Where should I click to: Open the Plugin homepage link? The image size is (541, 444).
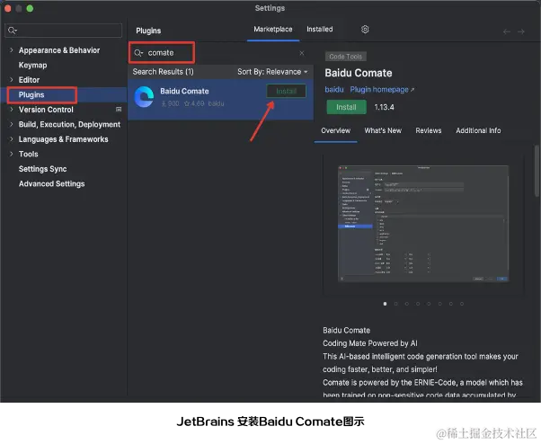(x=382, y=90)
